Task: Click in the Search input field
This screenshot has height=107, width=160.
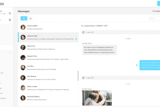Action: (155, 18)
